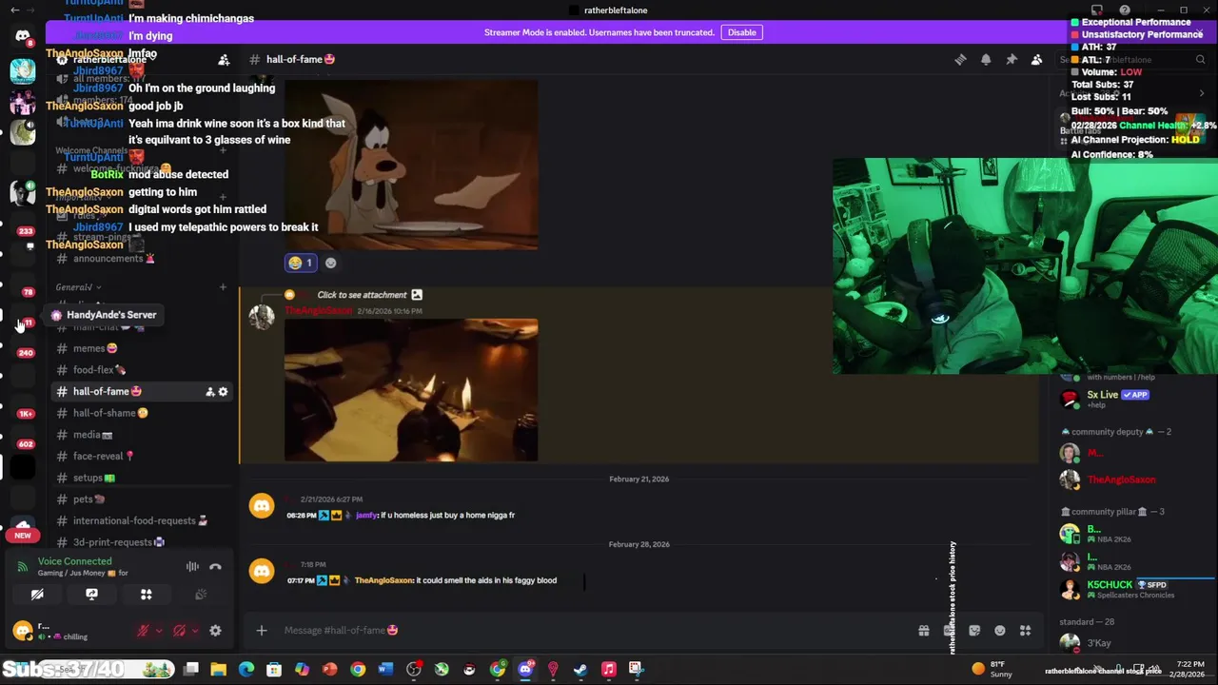Open Discord user settings gear
Image resolution: width=1218 pixels, height=685 pixels.
pyautogui.click(x=215, y=631)
